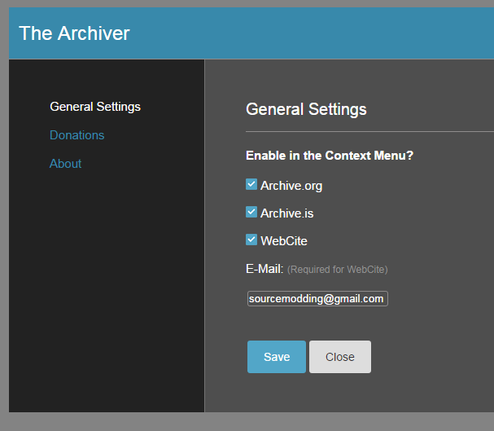Disable the WebCite checkbox
This screenshot has width=494, height=431.
tap(251, 240)
